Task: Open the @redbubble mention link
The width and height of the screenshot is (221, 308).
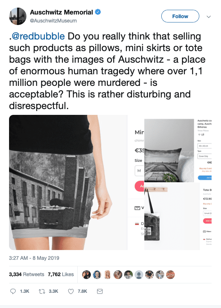Action: pos(38,36)
